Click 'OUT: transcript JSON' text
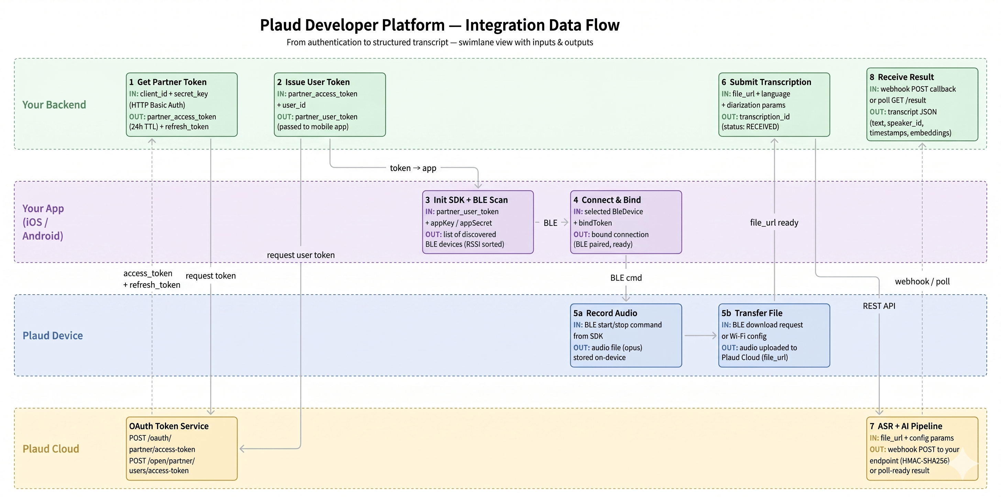 tap(903, 112)
